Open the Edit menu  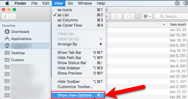click(46, 3)
